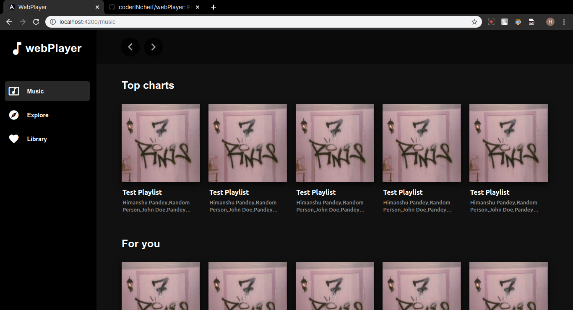View site information icon in address bar
The width and height of the screenshot is (573, 310).
tap(53, 22)
